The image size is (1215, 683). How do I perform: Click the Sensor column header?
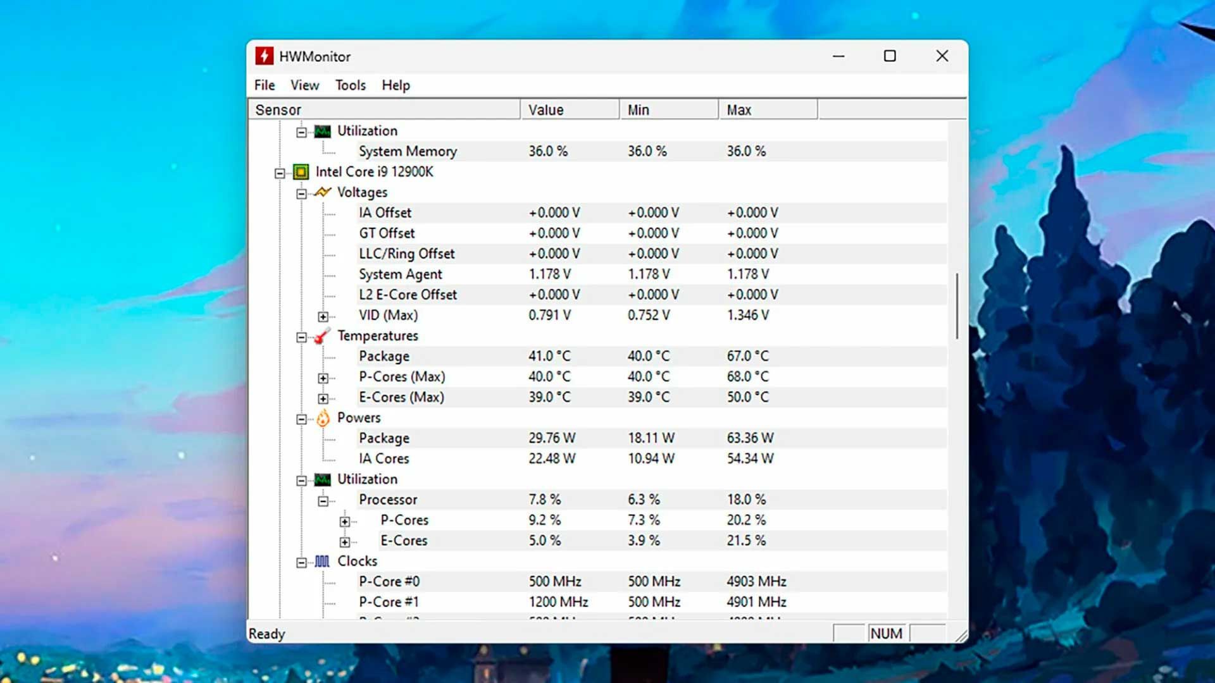coord(383,110)
